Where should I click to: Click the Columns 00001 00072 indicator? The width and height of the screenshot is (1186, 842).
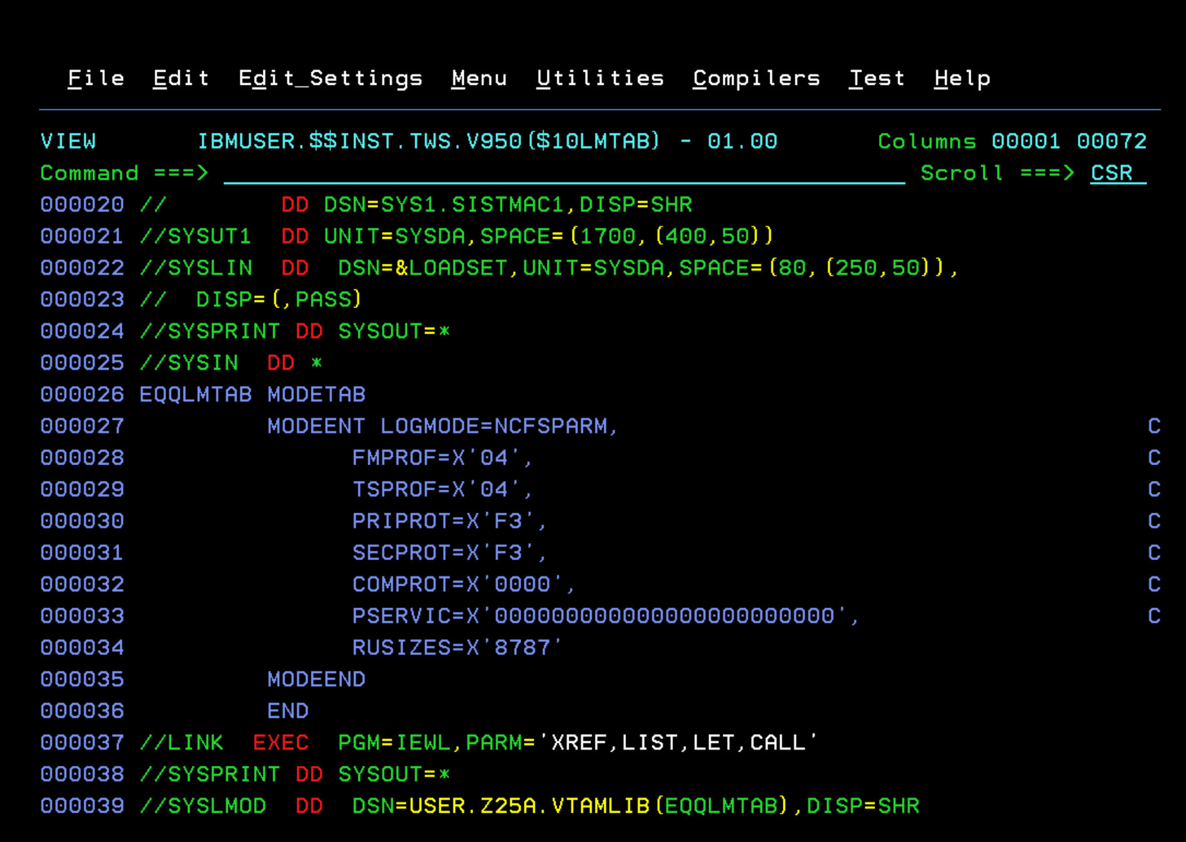click(1011, 142)
